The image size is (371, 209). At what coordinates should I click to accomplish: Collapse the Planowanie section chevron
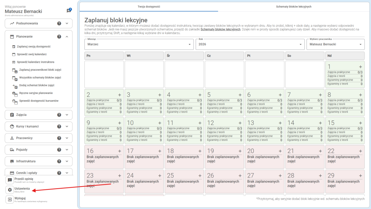pyautogui.click(x=67, y=37)
